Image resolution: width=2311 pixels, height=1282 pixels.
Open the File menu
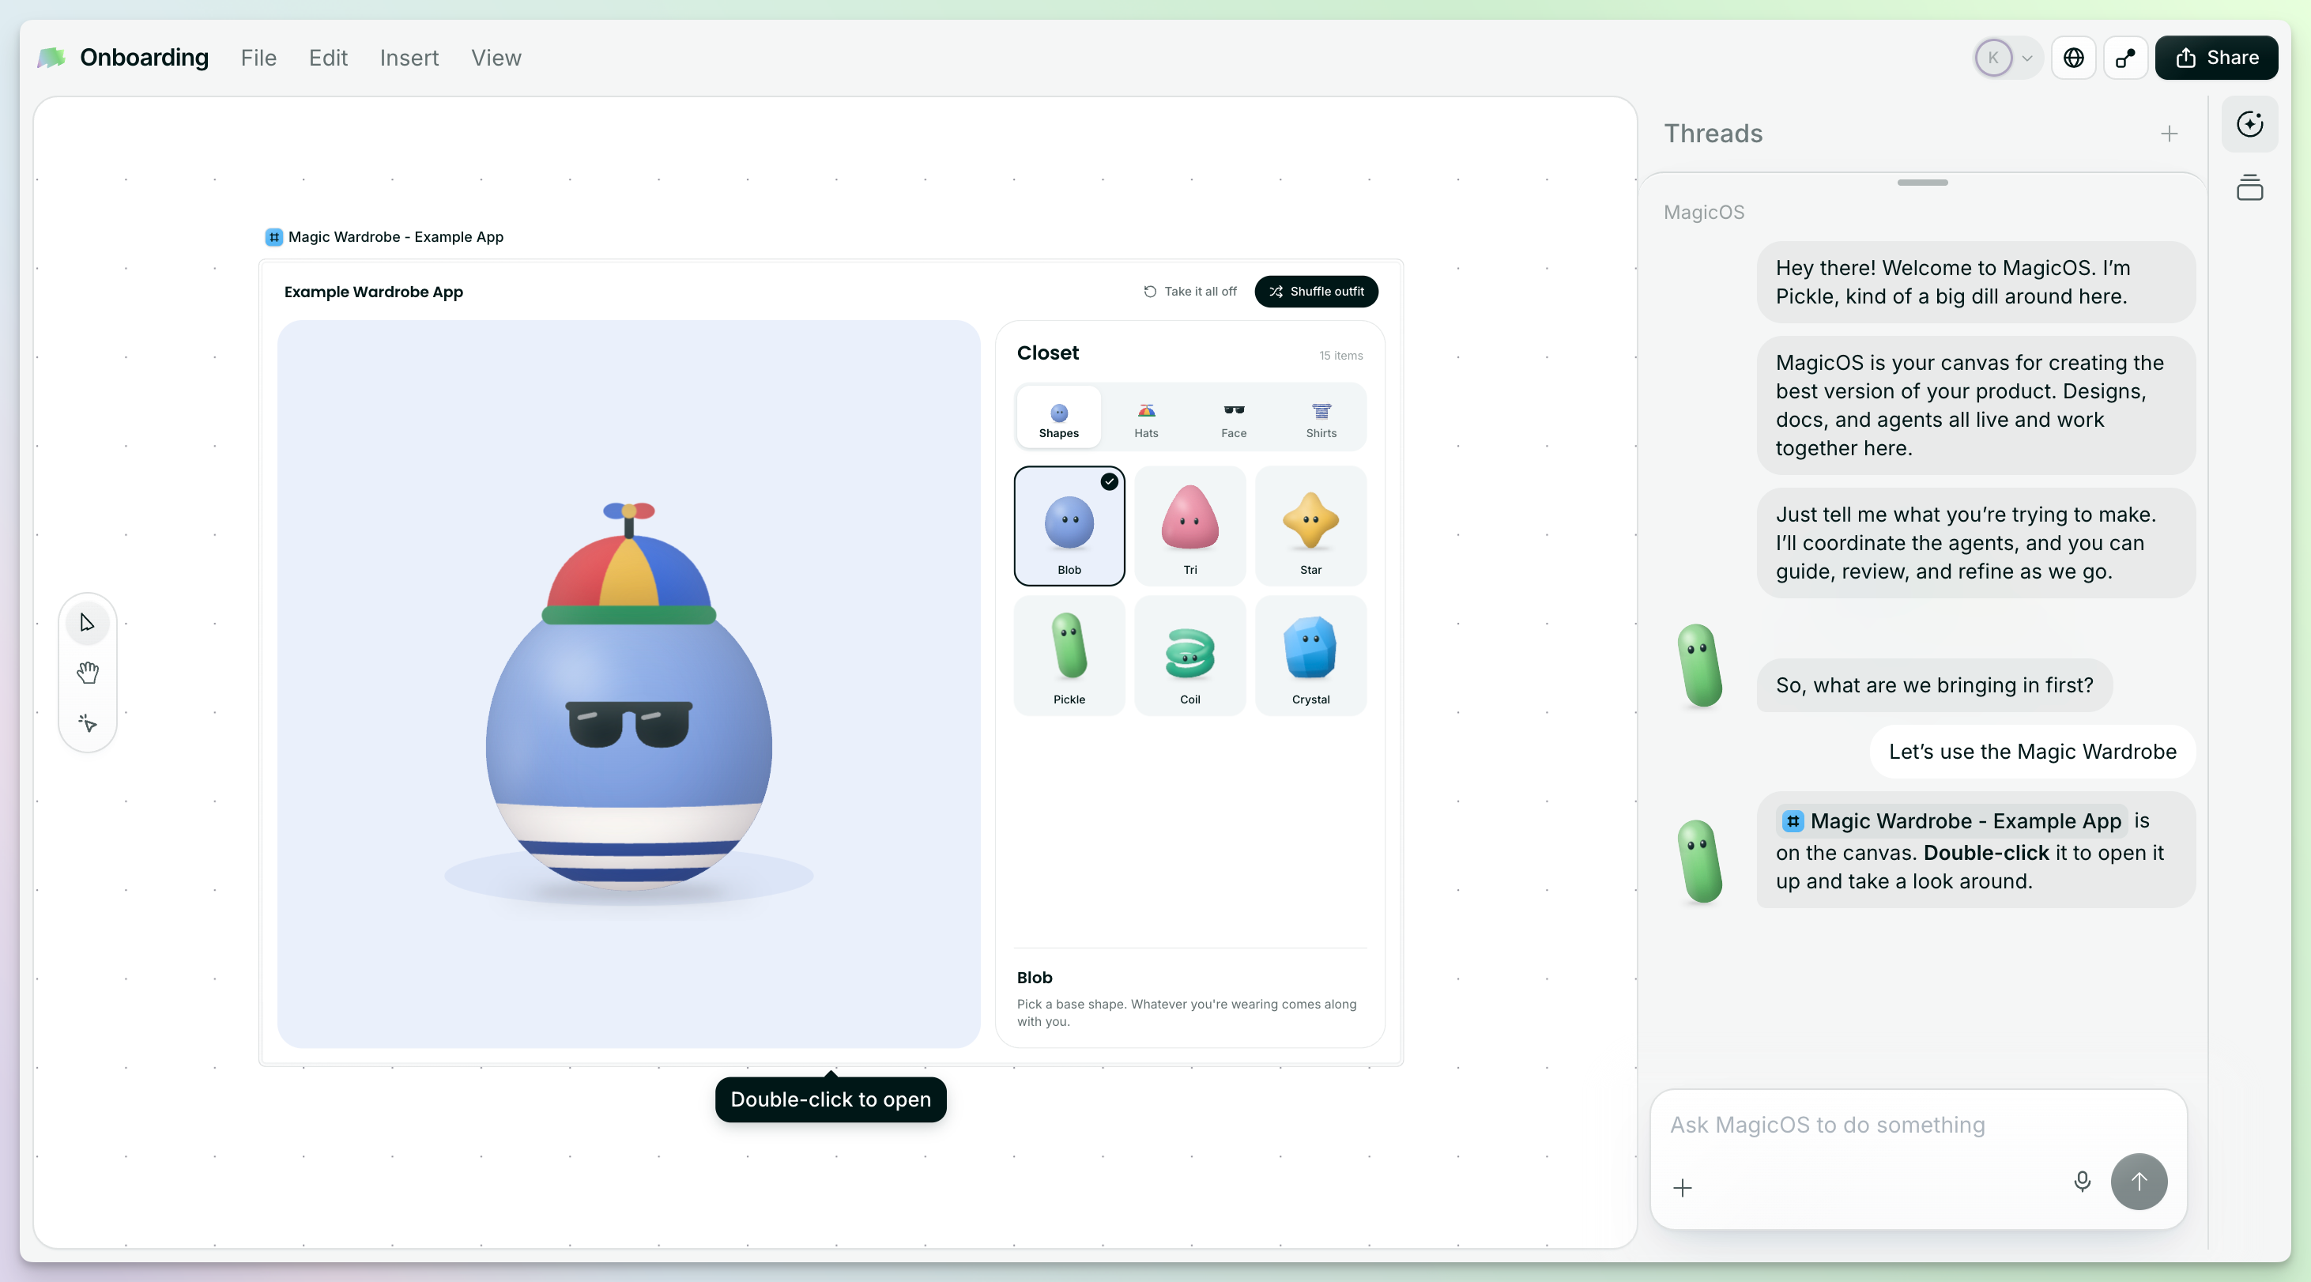[258, 58]
